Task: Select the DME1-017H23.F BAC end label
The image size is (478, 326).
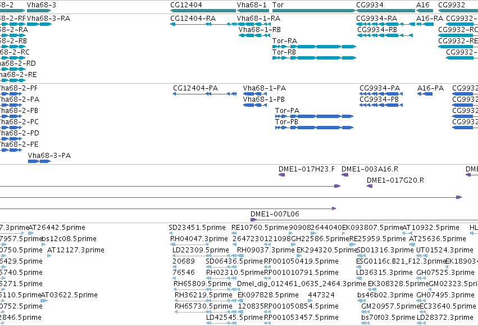Action: pos(306,169)
